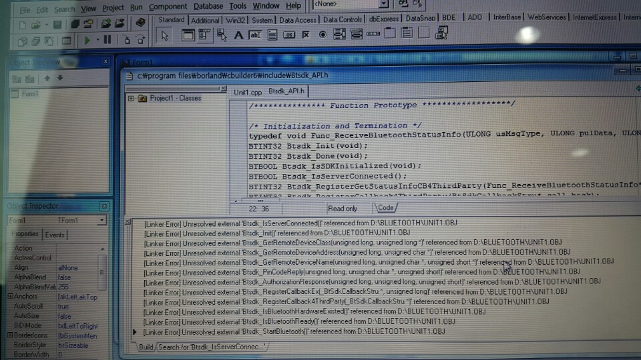Select the arrow pointer tool in palette
This screenshot has width=641, height=360.
(164, 35)
